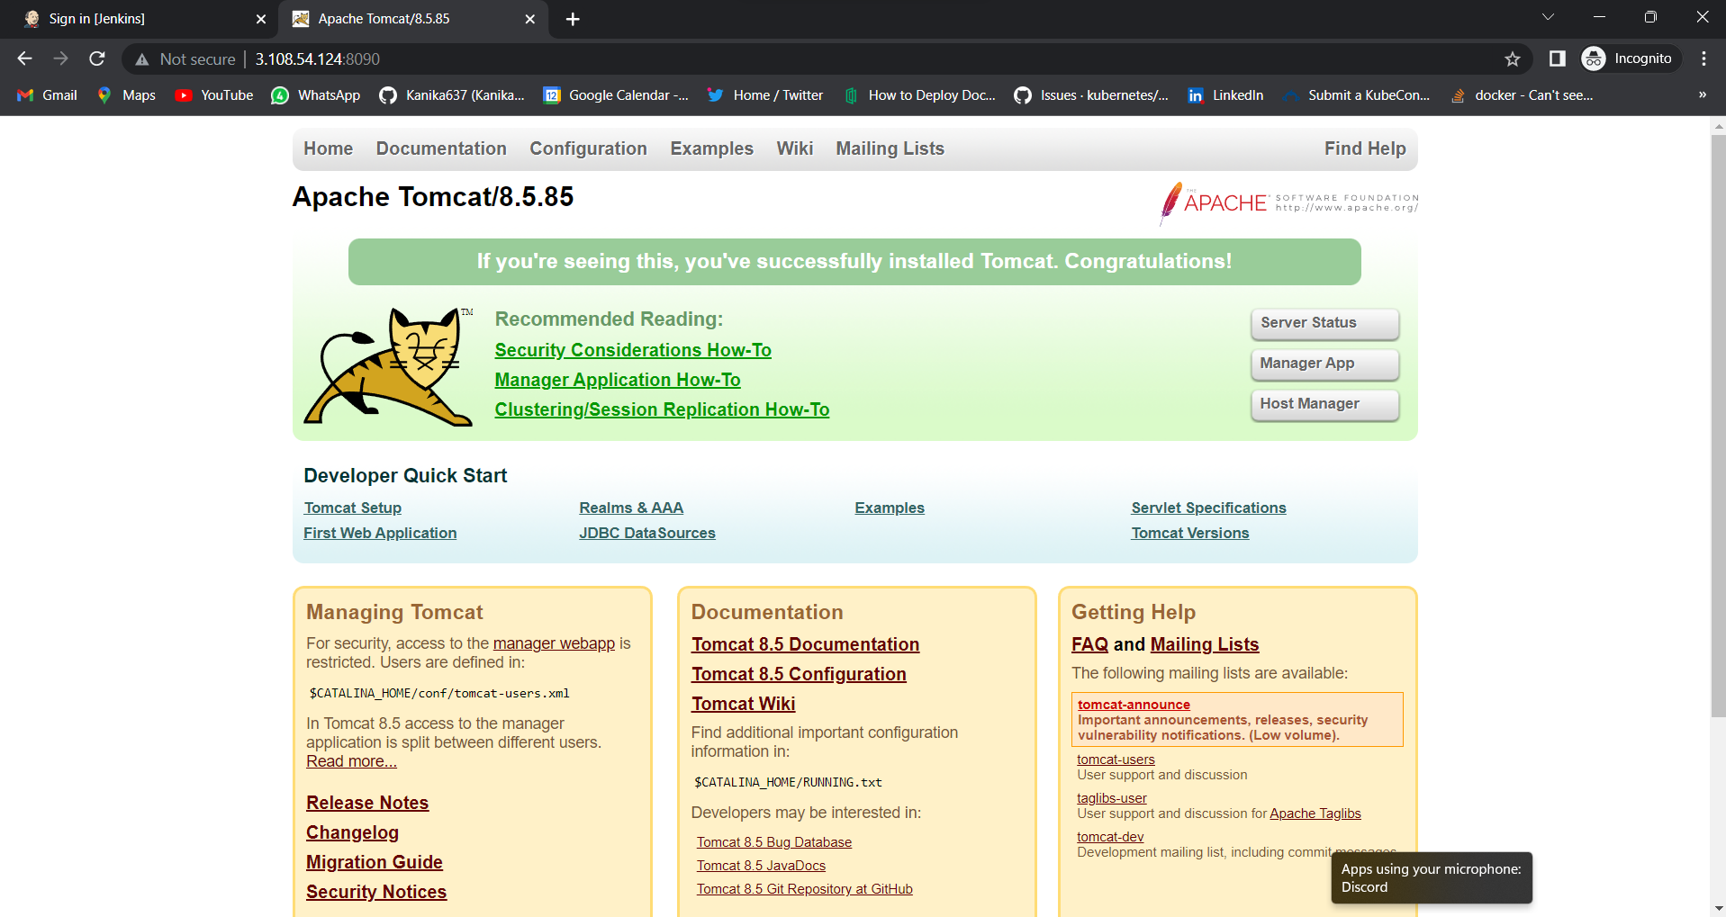Open the Tomcat Versions link
This screenshot has width=1726, height=917.
[x=1190, y=533]
